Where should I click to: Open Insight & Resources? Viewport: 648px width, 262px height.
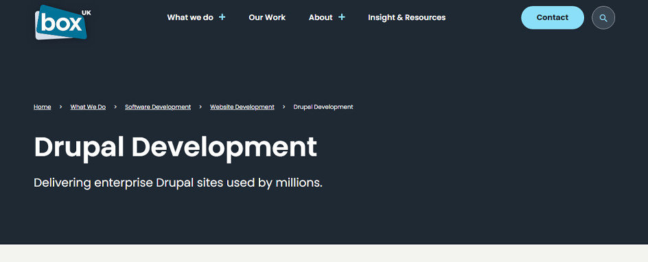coord(406,17)
